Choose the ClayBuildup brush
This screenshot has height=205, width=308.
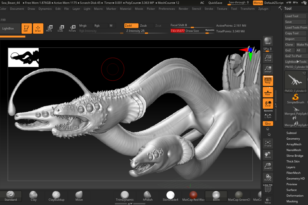56,196
